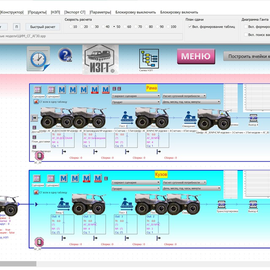Screen dimensions: 270x270
Task: Select the Пост 3 worker station in Кузов
Action: [127, 204]
